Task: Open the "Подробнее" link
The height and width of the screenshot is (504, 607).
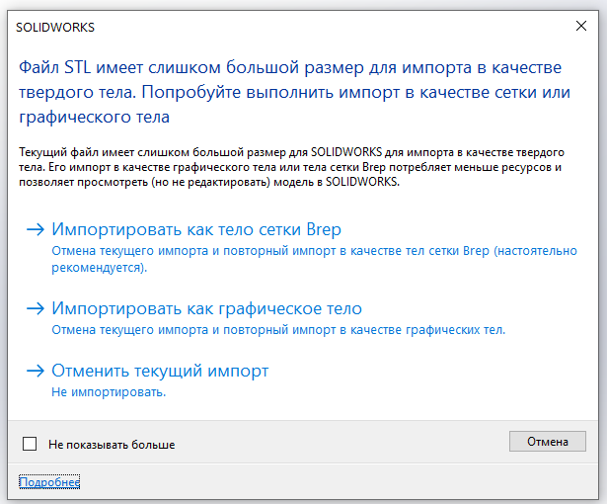Action: (x=48, y=481)
